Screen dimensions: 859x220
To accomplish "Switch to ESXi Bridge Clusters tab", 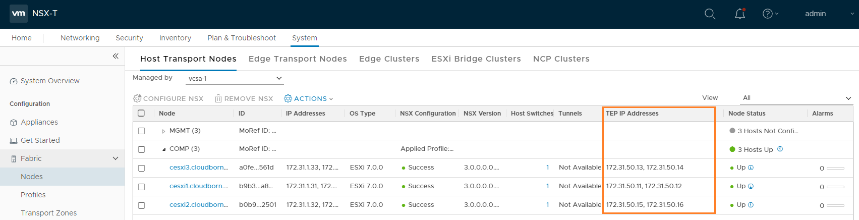I will coord(476,59).
